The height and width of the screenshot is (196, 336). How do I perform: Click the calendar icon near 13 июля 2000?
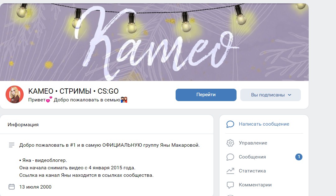tap(12, 187)
